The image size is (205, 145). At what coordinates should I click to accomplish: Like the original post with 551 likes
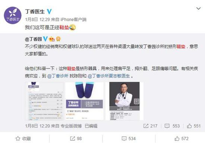tap(193, 126)
